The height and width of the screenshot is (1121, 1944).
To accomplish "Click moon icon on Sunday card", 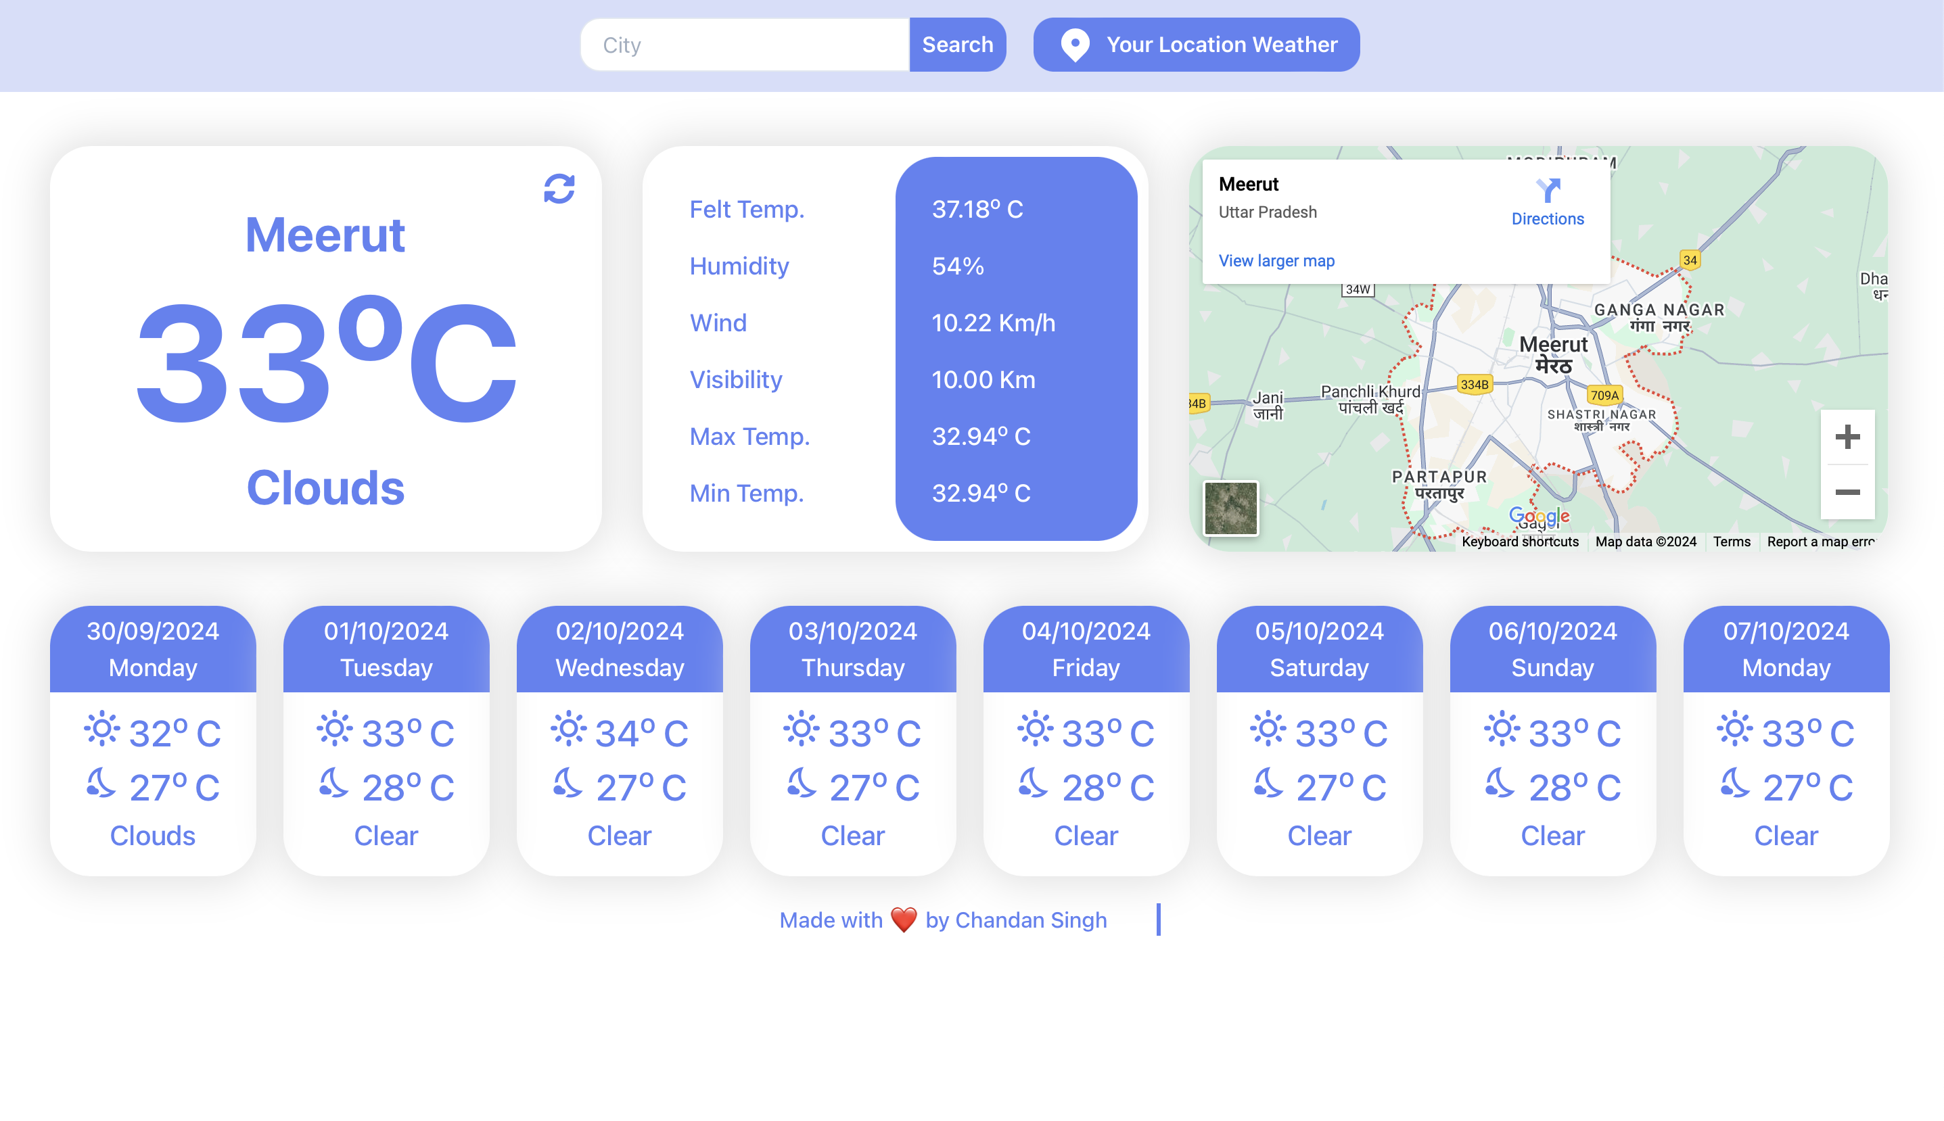I will 1500,783.
